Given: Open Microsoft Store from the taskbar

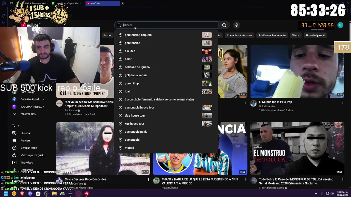Looking at the screenshot, I should 38,193.
